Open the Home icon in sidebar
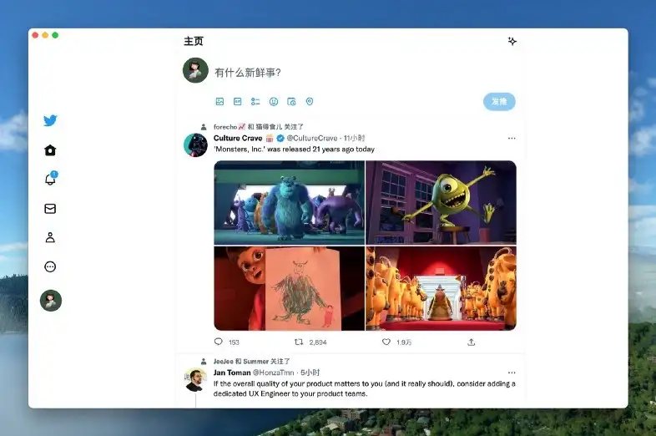656x436 pixels. [x=50, y=150]
